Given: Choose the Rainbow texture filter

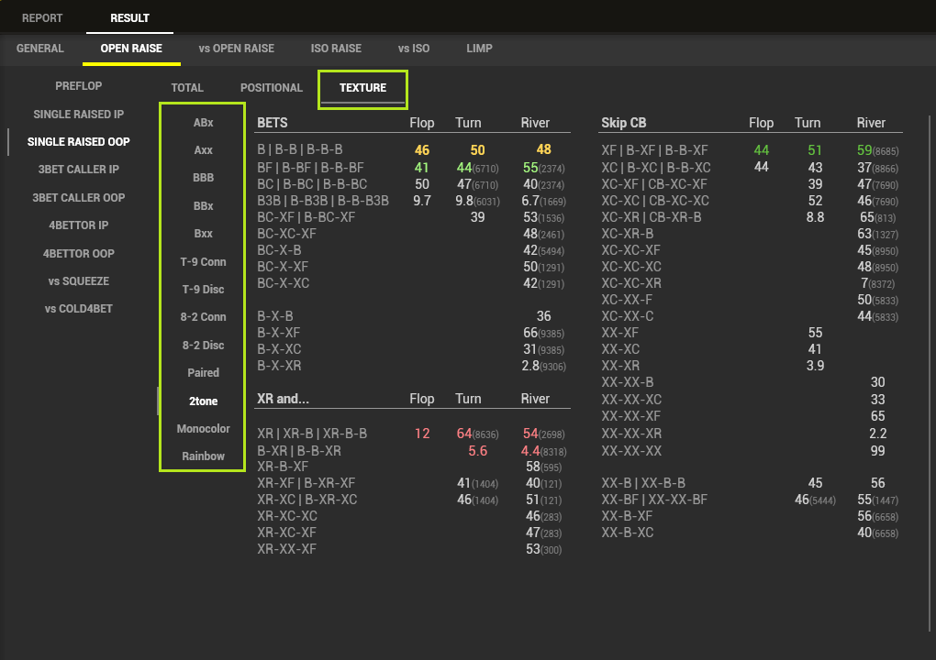Looking at the screenshot, I should 203,456.
